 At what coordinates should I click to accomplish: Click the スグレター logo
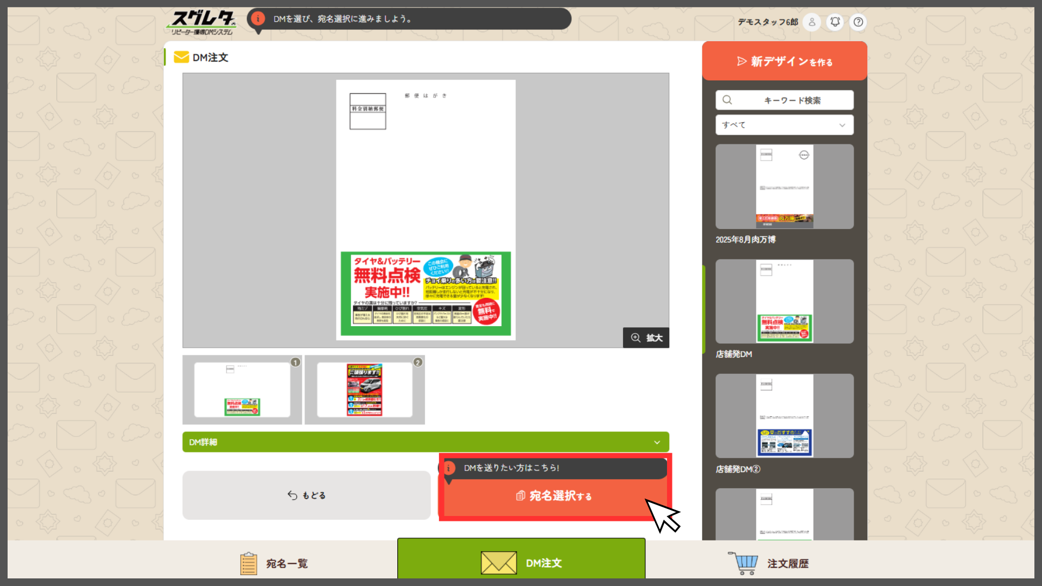pos(202,22)
